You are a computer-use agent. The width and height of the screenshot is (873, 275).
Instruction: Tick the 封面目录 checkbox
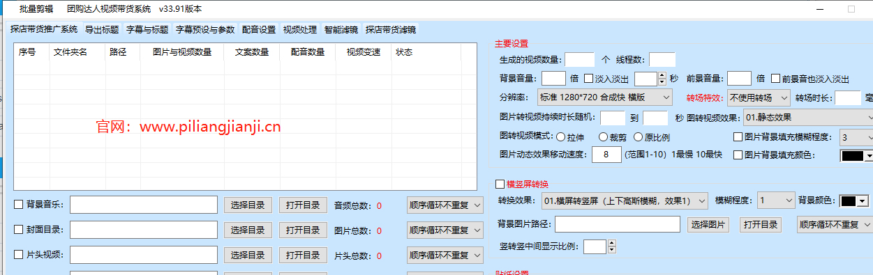[x=19, y=230]
